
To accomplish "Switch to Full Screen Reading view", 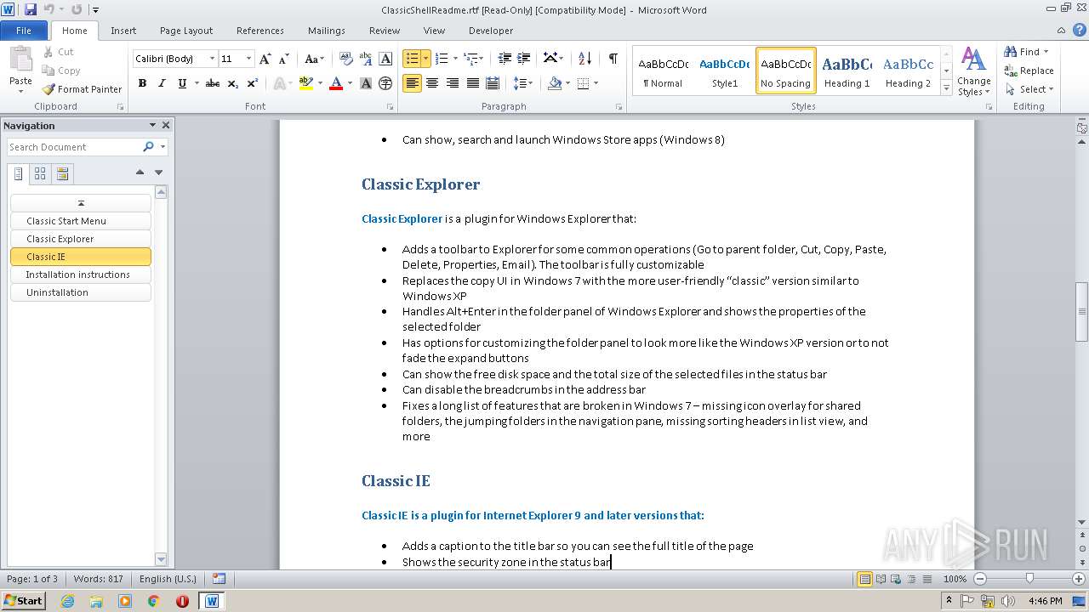I will pyautogui.click(x=881, y=579).
